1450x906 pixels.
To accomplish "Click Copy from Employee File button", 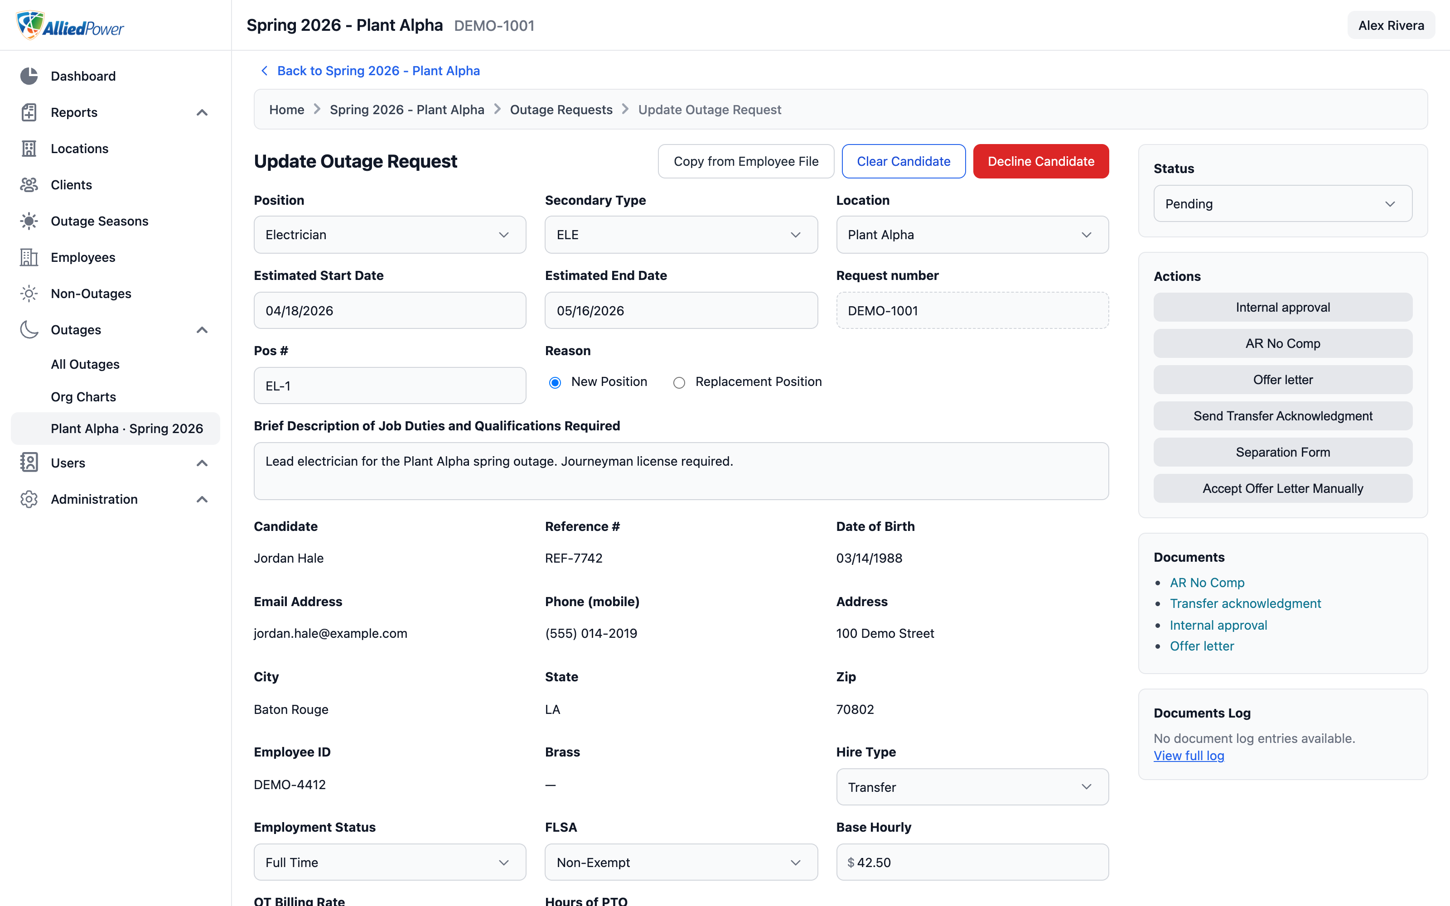I will (x=746, y=161).
